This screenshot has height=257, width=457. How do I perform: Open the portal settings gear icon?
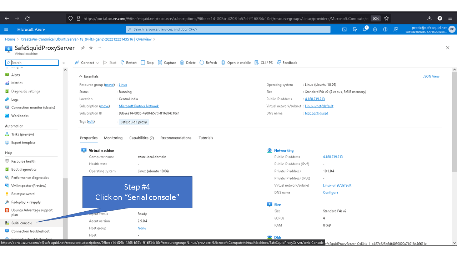click(375, 30)
